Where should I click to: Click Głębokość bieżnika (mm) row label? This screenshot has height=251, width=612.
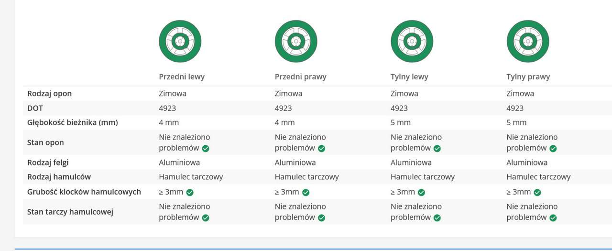tap(72, 123)
